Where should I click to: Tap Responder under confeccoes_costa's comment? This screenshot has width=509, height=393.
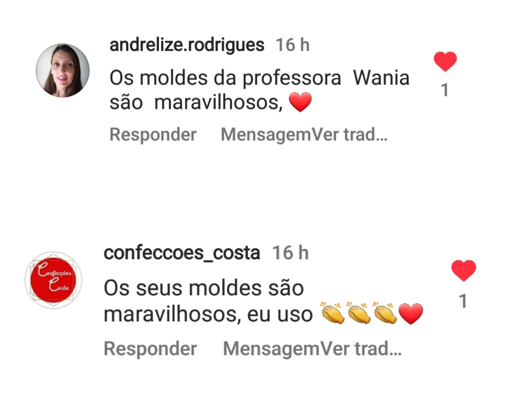(x=150, y=349)
